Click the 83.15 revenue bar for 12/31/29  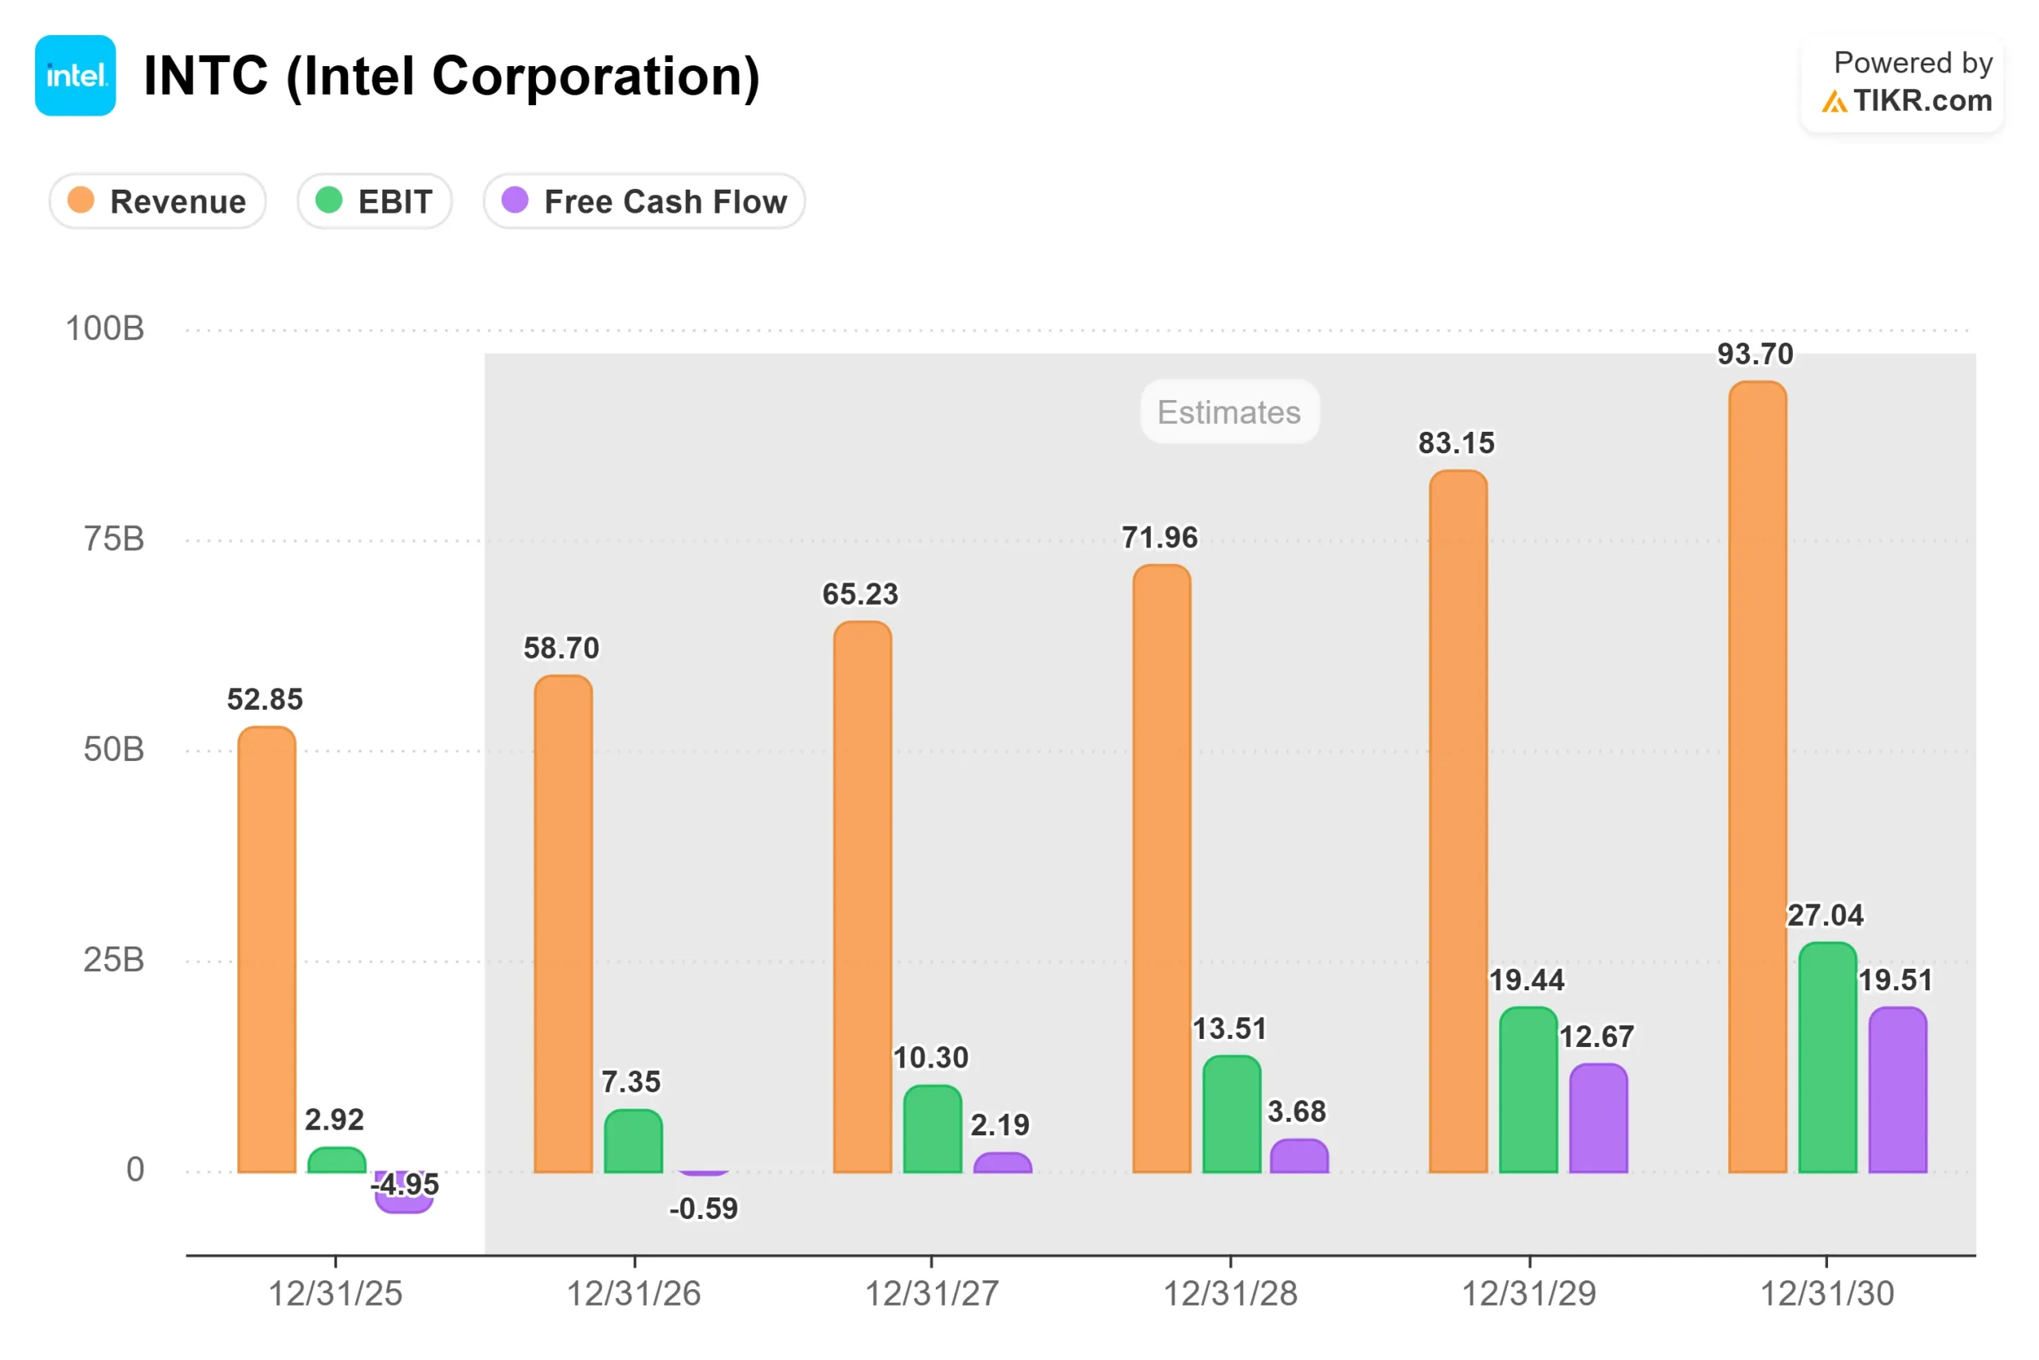pyautogui.click(x=1458, y=821)
